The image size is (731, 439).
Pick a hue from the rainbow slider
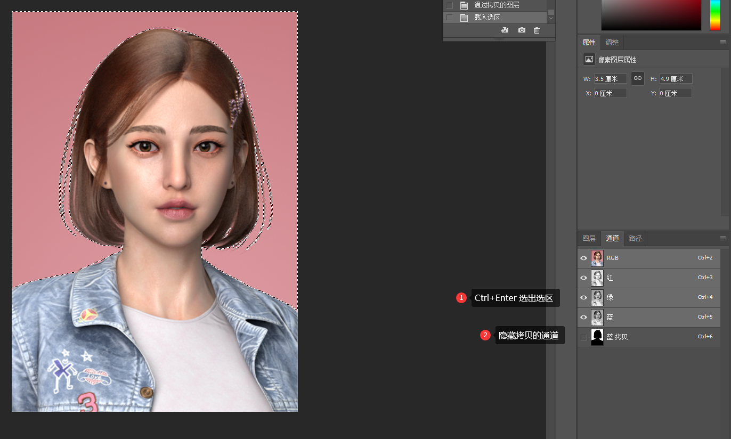(x=714, y=15)
